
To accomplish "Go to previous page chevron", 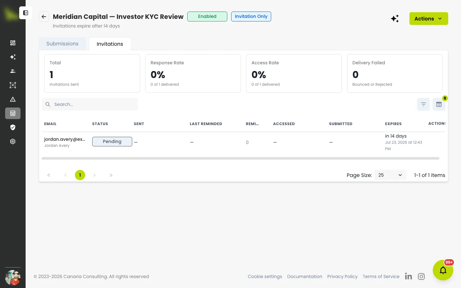I will (x=65, y=175).
